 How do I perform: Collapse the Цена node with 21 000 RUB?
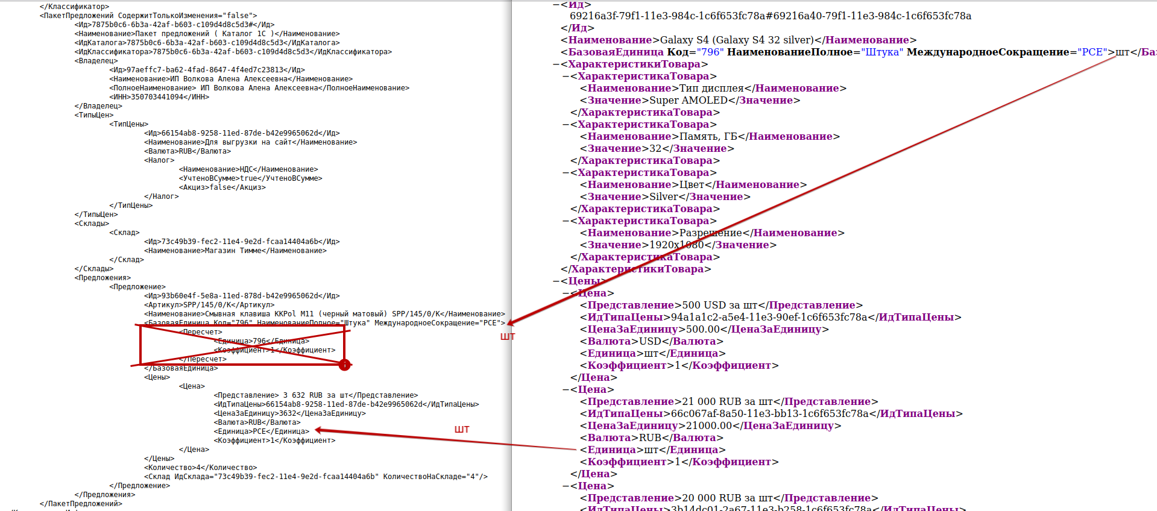pyautogui.click(x=566, y=390)
